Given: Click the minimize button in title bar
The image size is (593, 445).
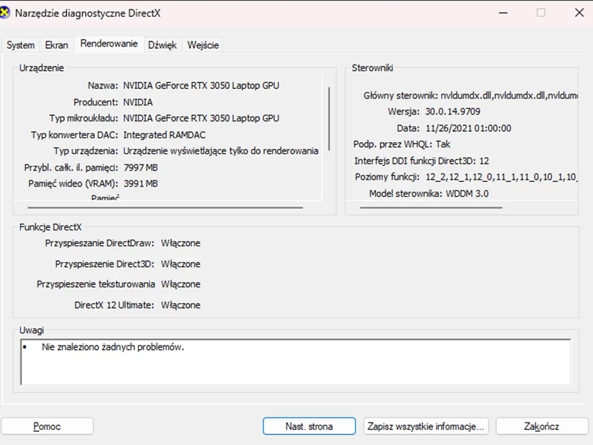Looking at the screenshot, I should click(x=503, y=13).
